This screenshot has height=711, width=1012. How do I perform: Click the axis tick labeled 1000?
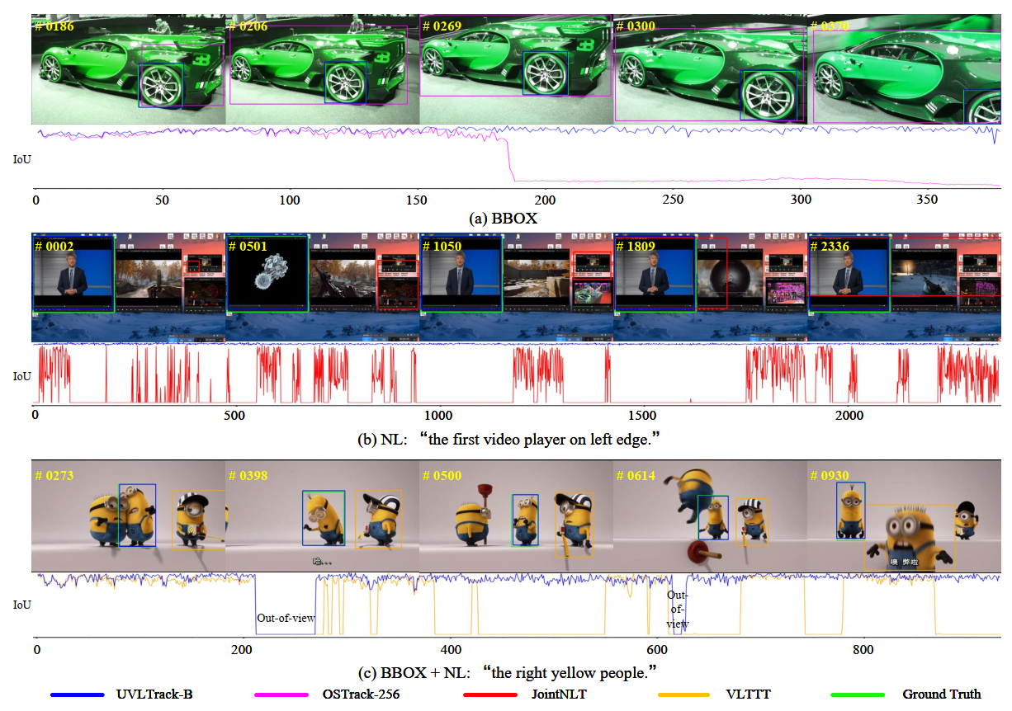(438, 416)
